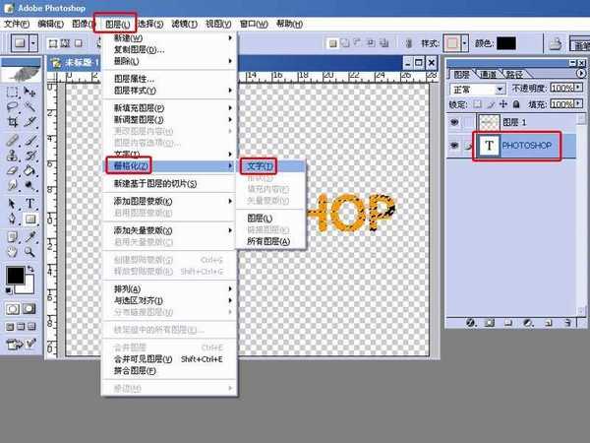
Task: Expand 新建(W) submenu
Action: [169, 38]
